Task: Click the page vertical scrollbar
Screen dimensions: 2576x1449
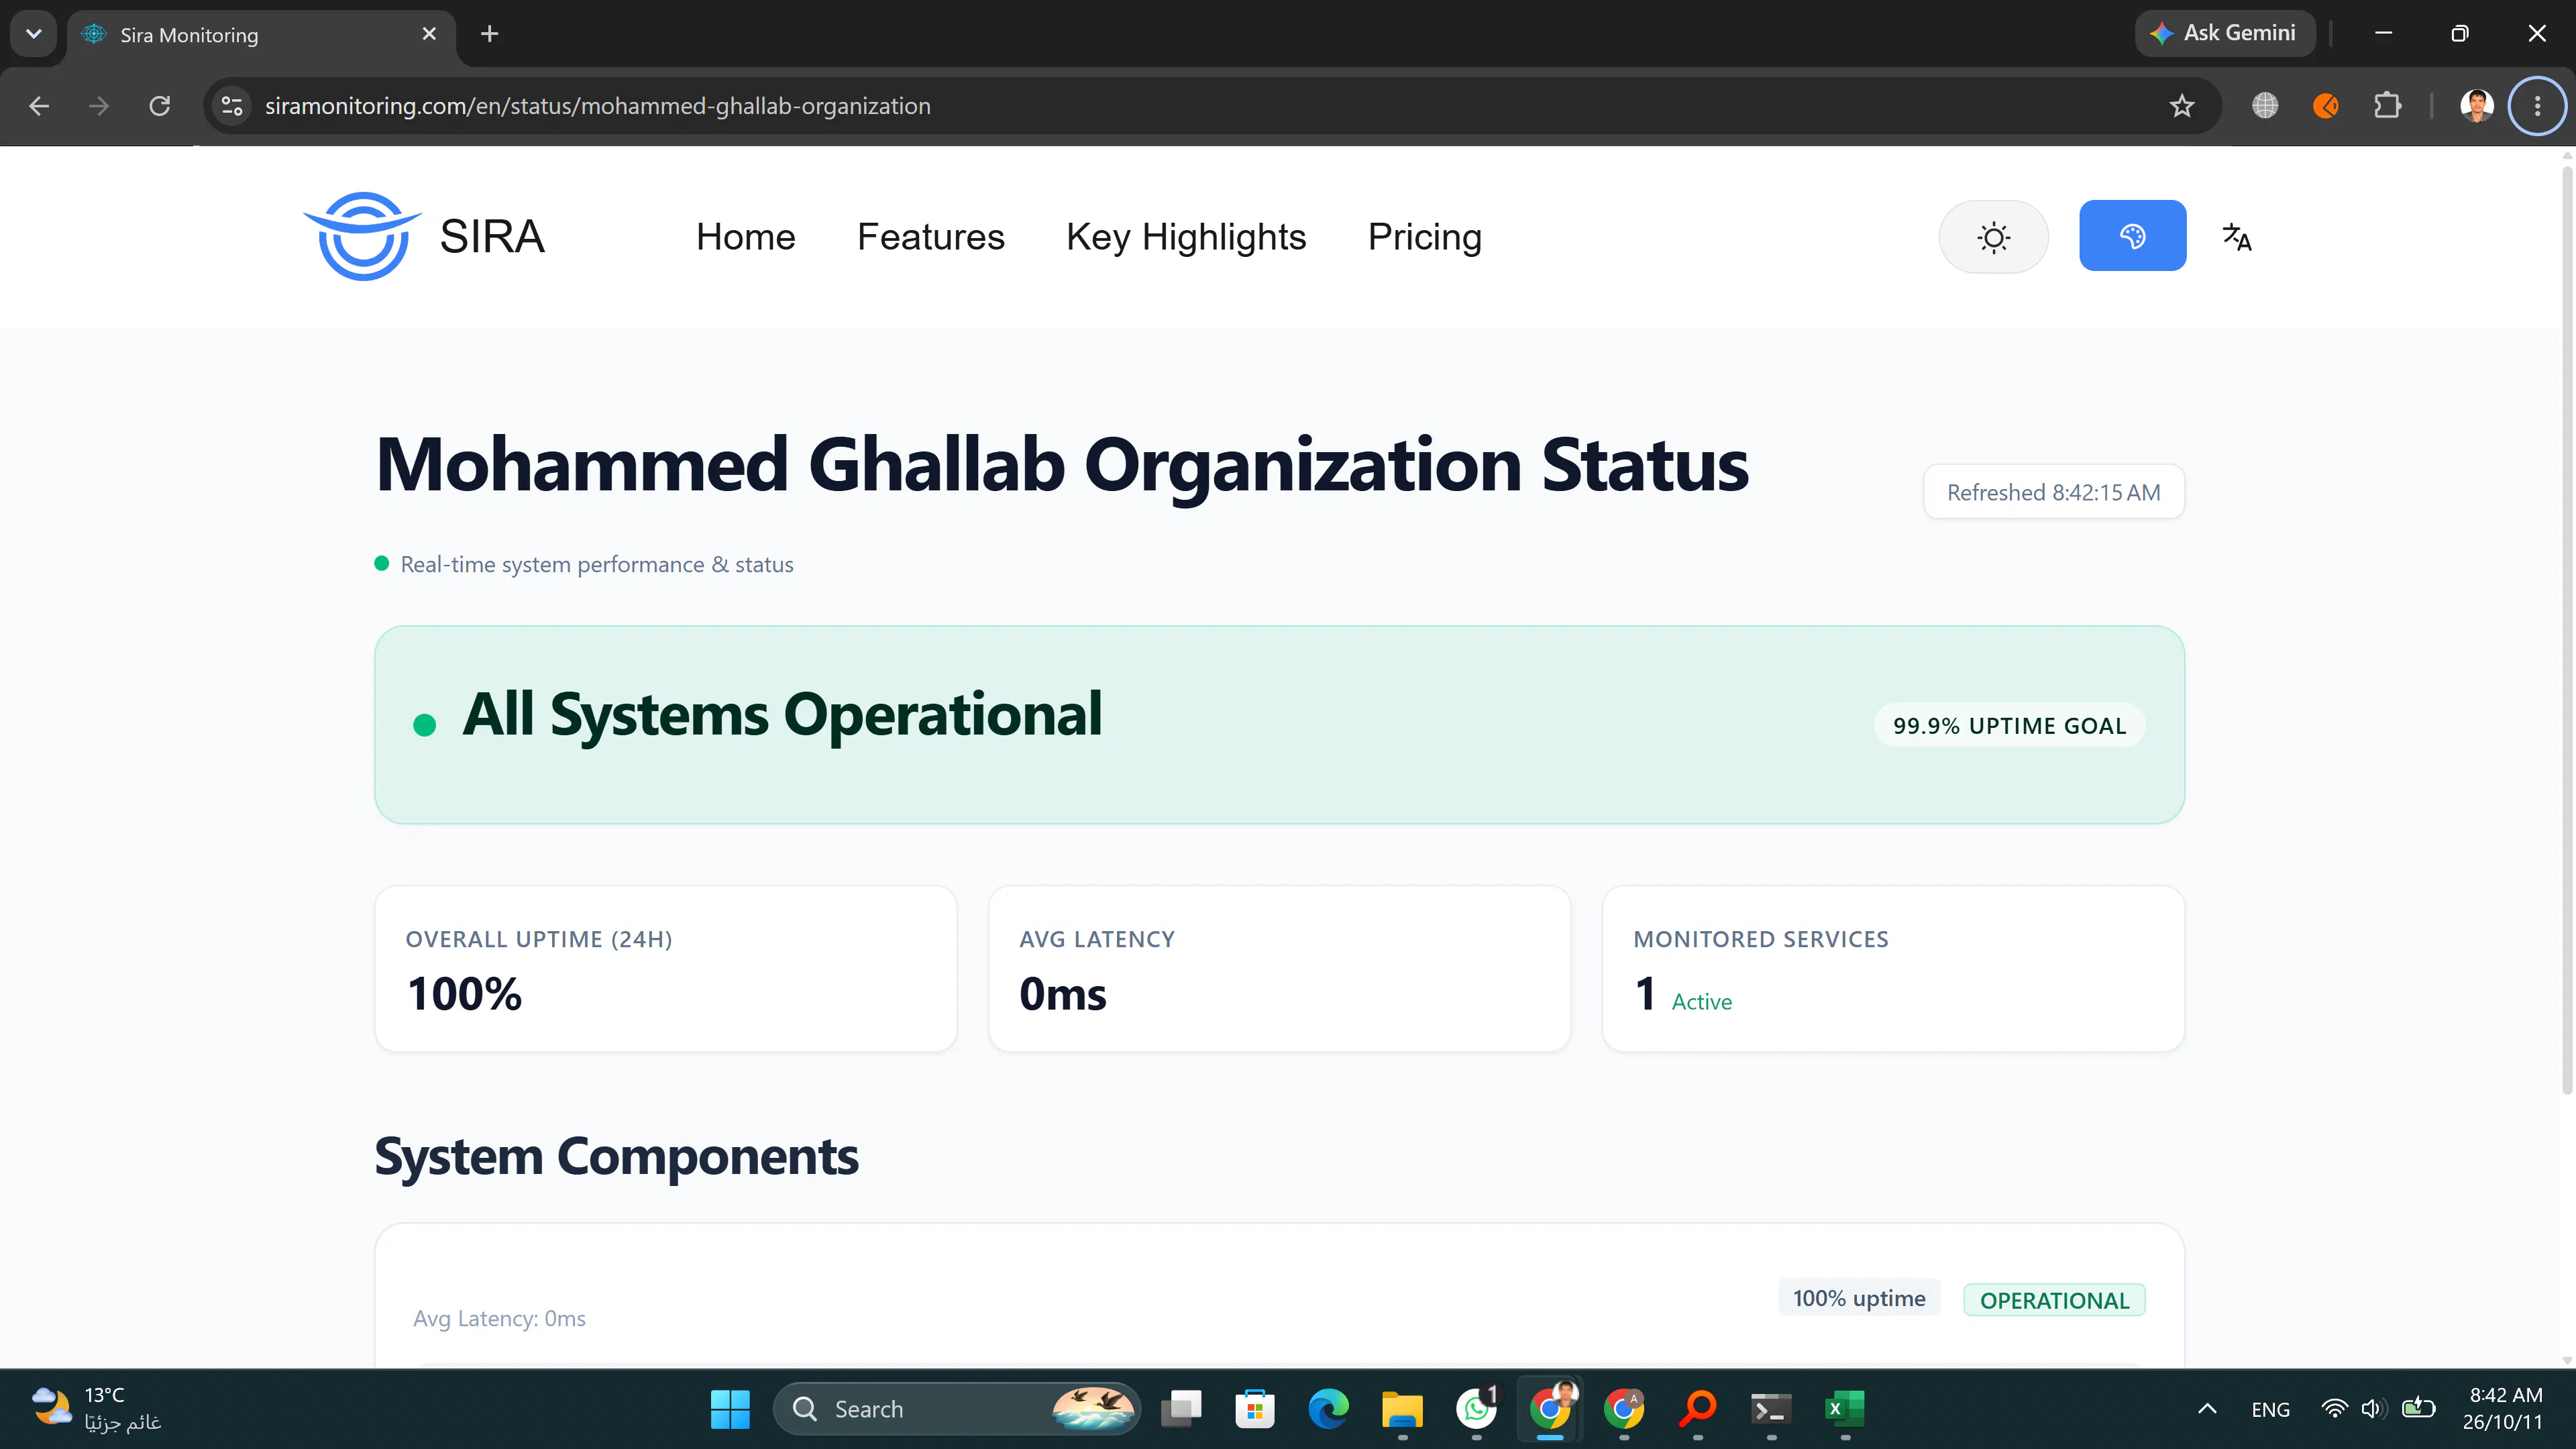Action: [2567, 630]
